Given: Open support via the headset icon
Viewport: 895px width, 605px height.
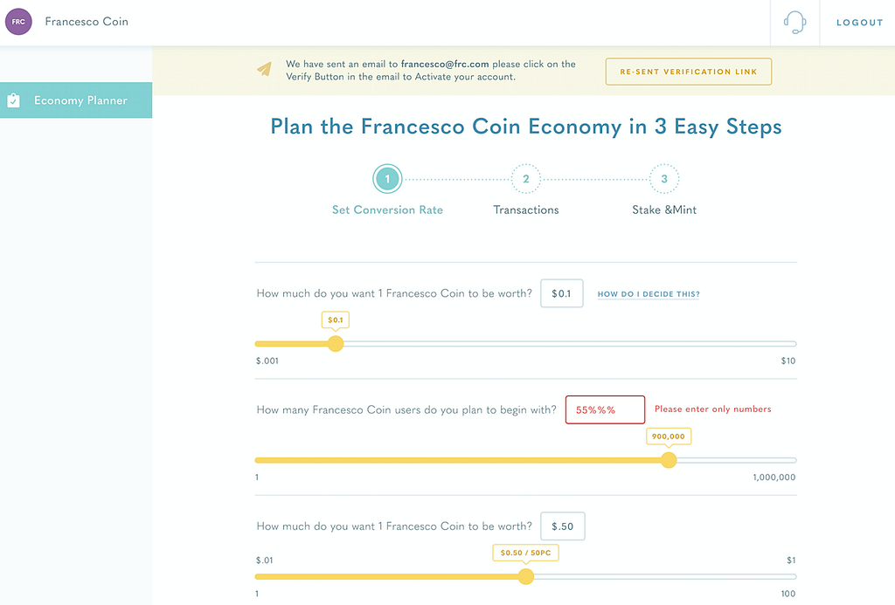Looking at the screenshot, I should [794, 23].
